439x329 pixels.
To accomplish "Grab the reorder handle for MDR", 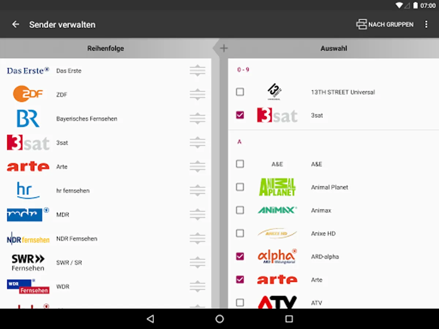I will [198, 215].
